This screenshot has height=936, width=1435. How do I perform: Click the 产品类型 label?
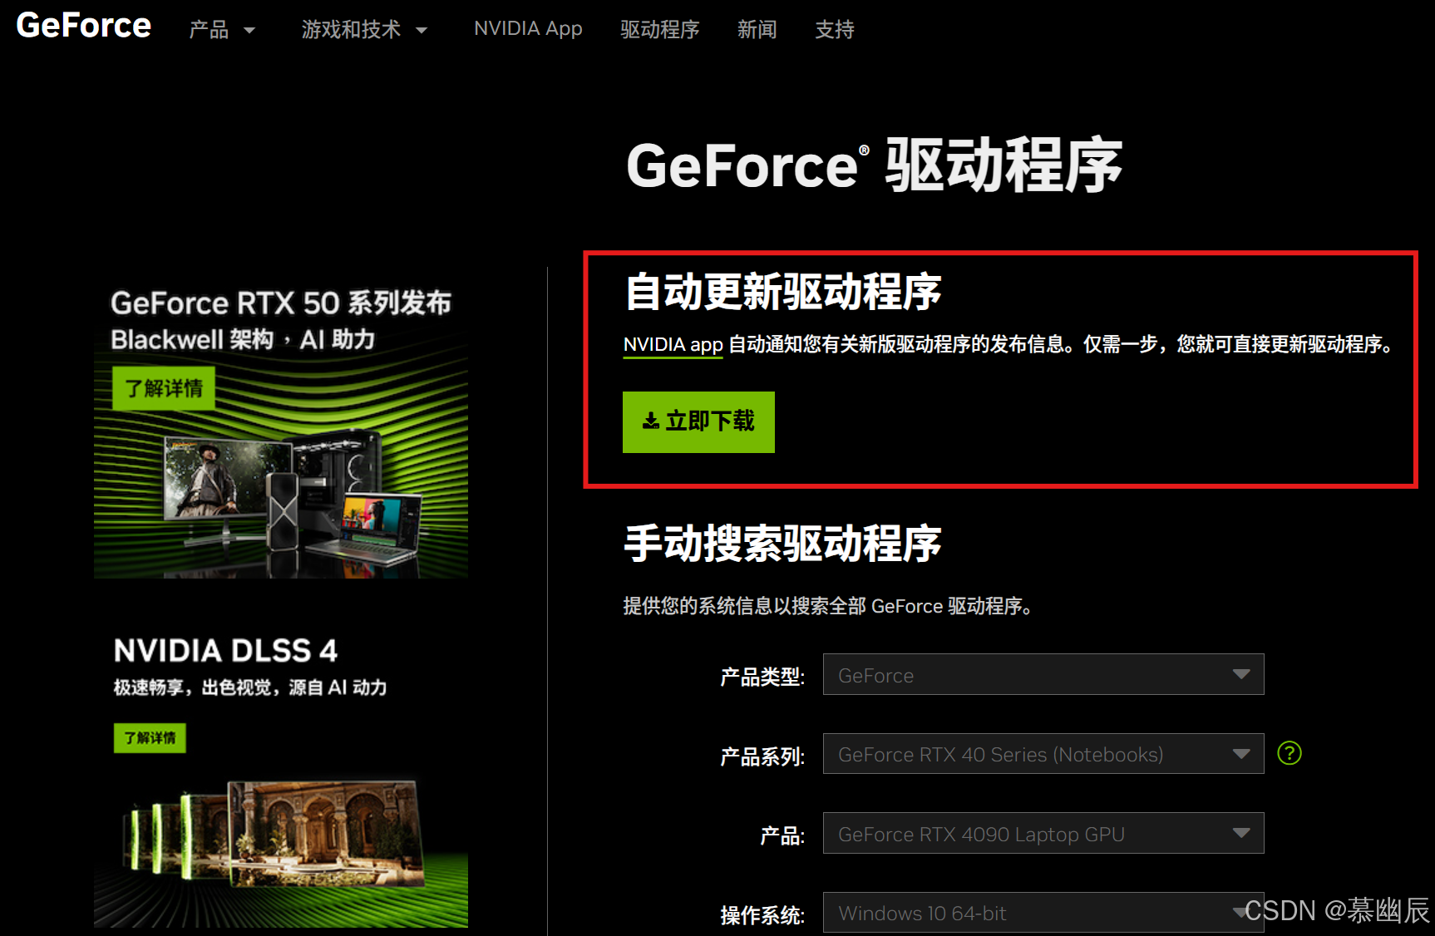pos(762,677)
